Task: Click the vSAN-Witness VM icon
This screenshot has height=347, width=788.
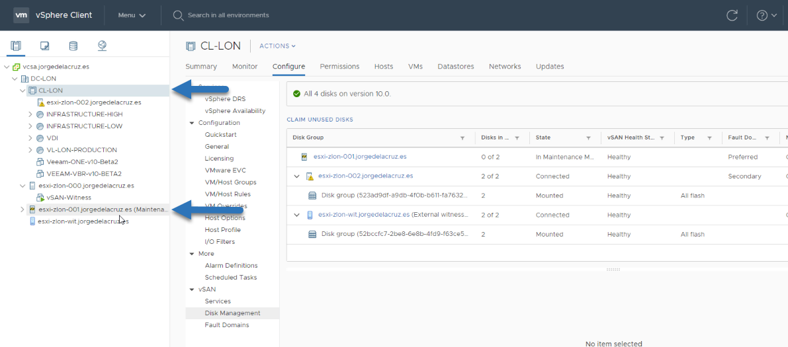Action: [41, 198]
